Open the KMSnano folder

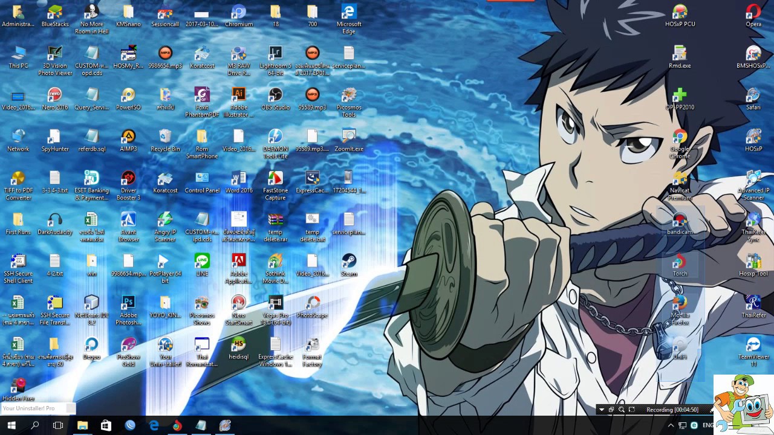tap(128, 16)
